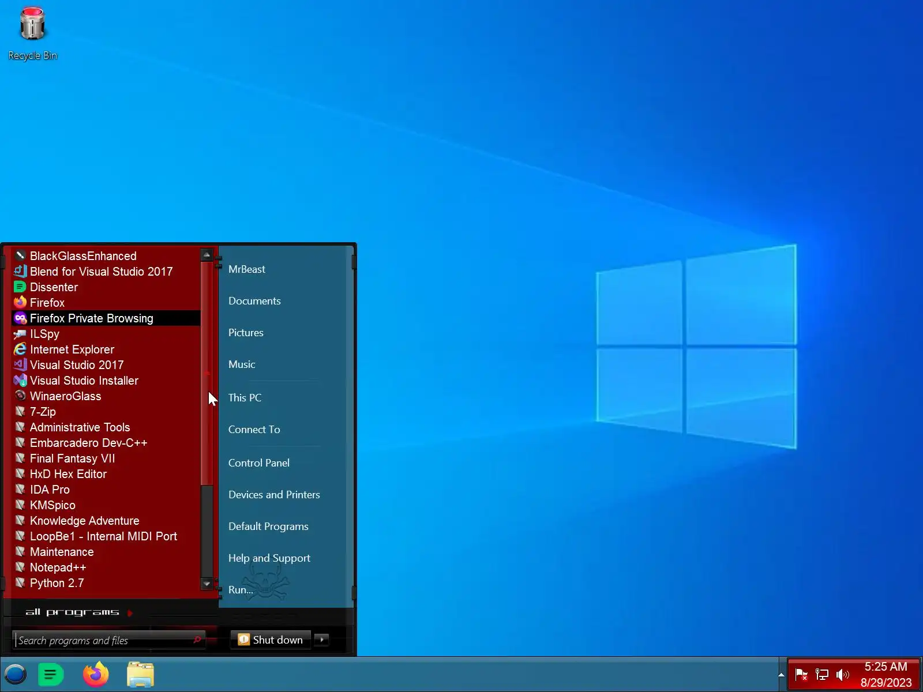Select Run... in the Start menu
Viewport: 923px width, 692px height.
click(241, 590)
